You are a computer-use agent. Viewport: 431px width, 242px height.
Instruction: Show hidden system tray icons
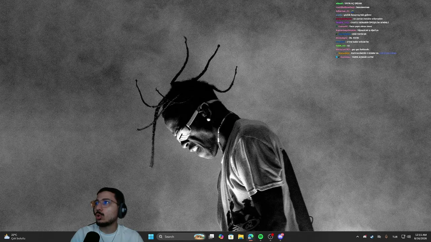point(358,237)
